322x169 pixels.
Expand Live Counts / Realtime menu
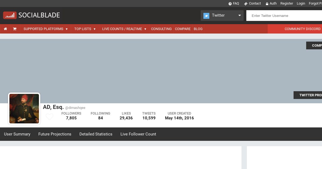(x=124, y=29)
